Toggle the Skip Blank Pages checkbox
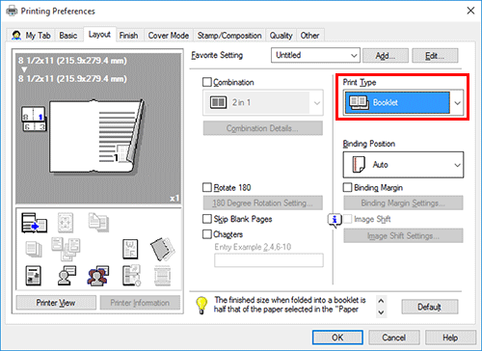Image resolution: width=482 pixels, height=351 pixels. 207,219
